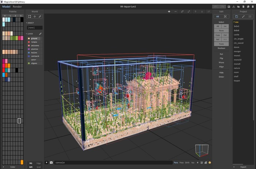Screen dimensions: 256x169
Task: Click the pencil edit icon beside LAYER
Action: point(40,34)
